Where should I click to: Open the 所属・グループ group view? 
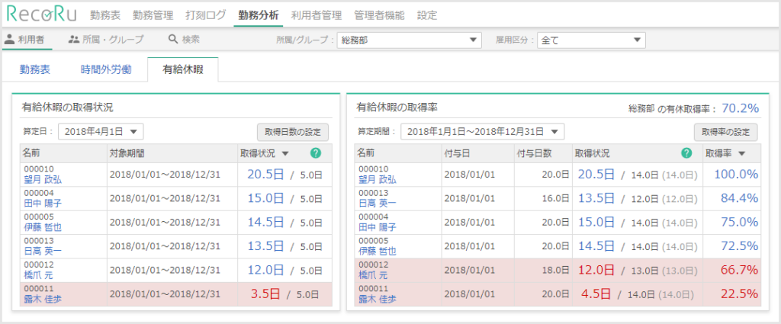click(x=73, y=39)
